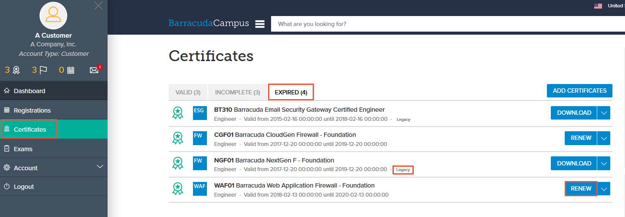Open Exams in the sidebar
Viewport: 625px width, 217px height.
click(x=54, y=149)
